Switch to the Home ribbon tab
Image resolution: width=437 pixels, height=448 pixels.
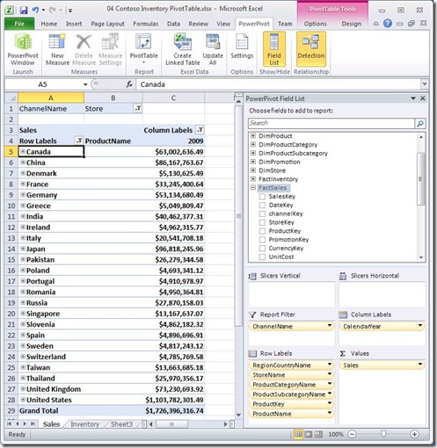[x=48, y=24]
